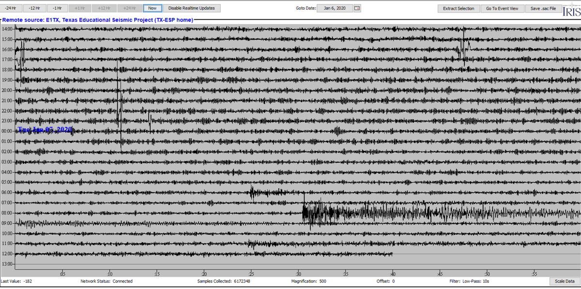This screenshot has width=581, height=289.
Task: Click the Extract Selection button
Action: (x=459, y=8)
